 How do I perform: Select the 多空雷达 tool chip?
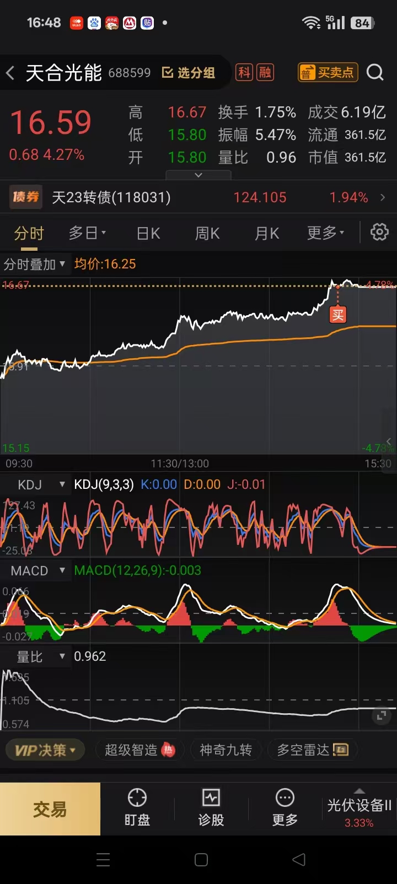coord(312,750)
